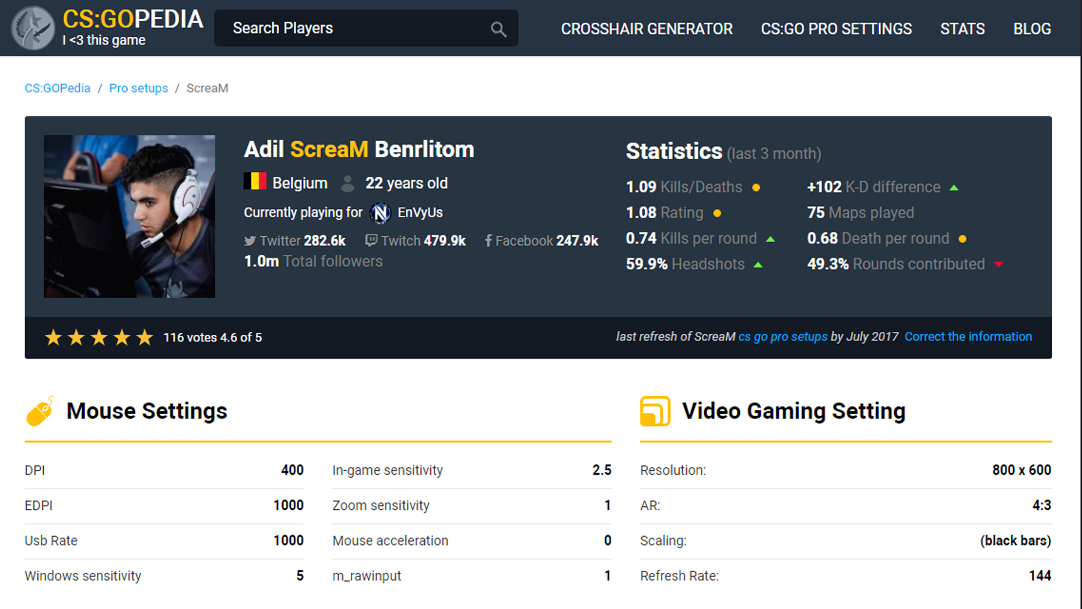Viewport: 1082px width, 609px height.
Task: Click the yellow mouse settings icon
Action: pos(40,411)
